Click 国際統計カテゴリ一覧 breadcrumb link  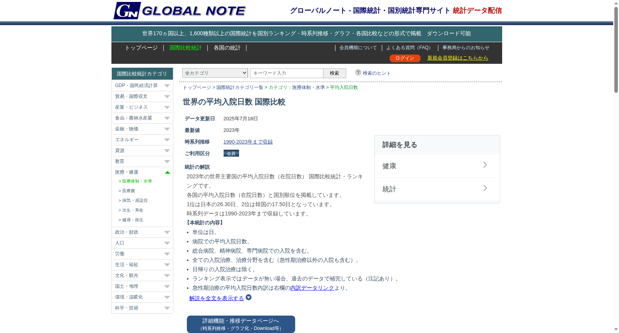click(240, 87)
